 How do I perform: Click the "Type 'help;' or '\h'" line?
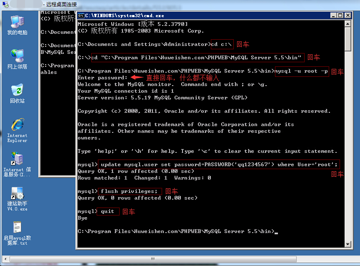click(207, 151)
